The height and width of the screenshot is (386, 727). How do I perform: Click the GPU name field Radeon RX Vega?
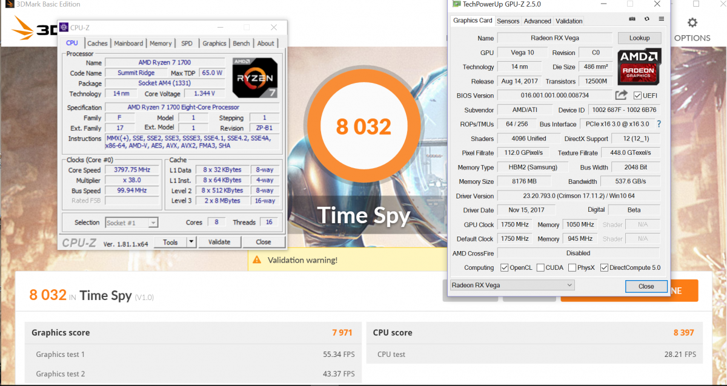555,38
